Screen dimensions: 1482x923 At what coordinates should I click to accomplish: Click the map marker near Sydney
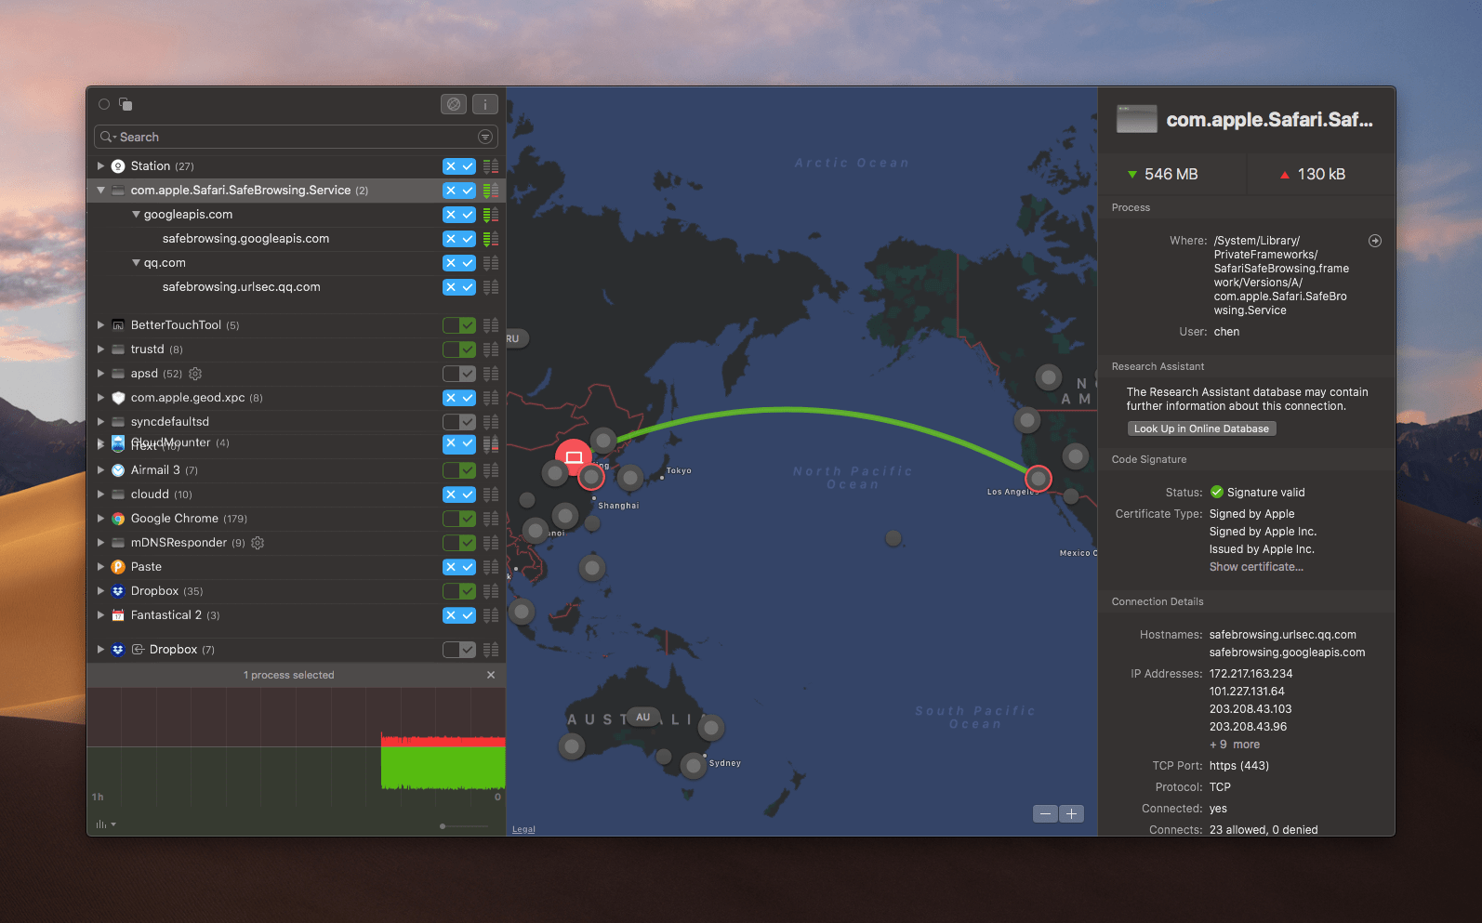coord(694,766)
